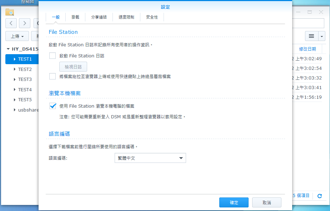Viewport: 330px width, 211px height.
Task: Open the 分享連結 tab
Action: 99,17
